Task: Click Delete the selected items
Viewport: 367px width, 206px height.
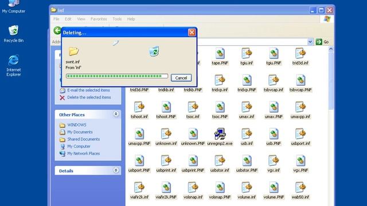Action: tap(89, 97)
